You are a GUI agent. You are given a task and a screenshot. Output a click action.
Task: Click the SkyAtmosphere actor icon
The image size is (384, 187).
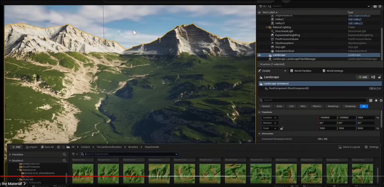[272, 43]
